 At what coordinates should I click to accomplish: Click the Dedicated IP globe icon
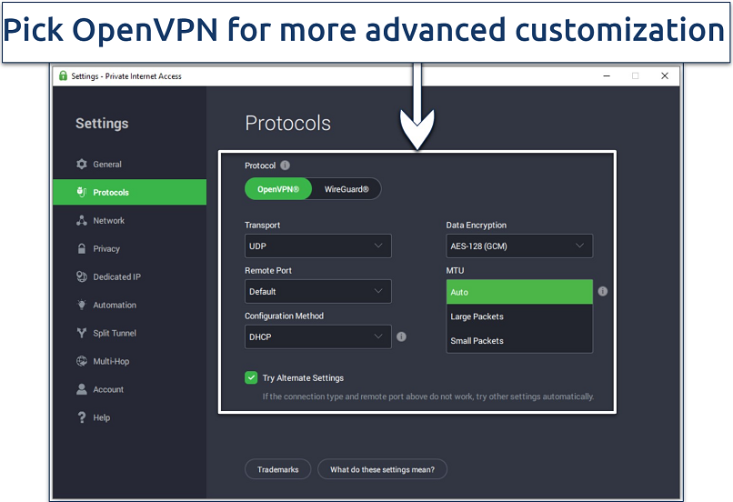(x=81, y=276)
